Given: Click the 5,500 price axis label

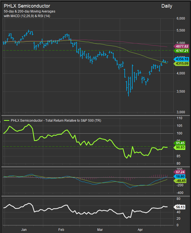Looking at the screenshot, I should point(181,30).
